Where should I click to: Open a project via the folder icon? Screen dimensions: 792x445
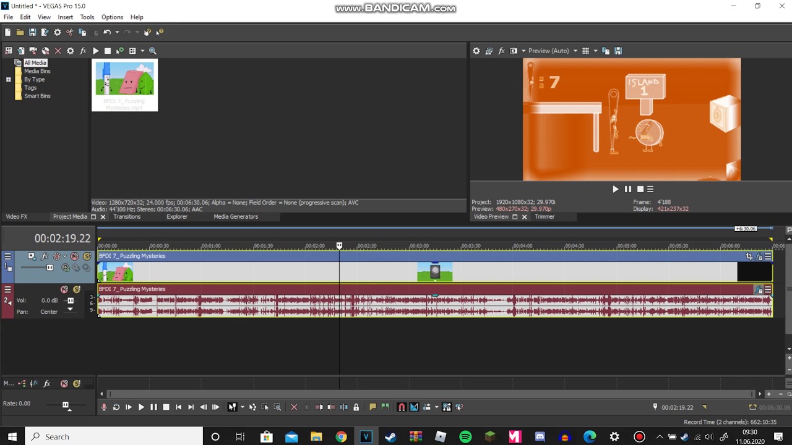pyautogui.click(x=20, y=32)
